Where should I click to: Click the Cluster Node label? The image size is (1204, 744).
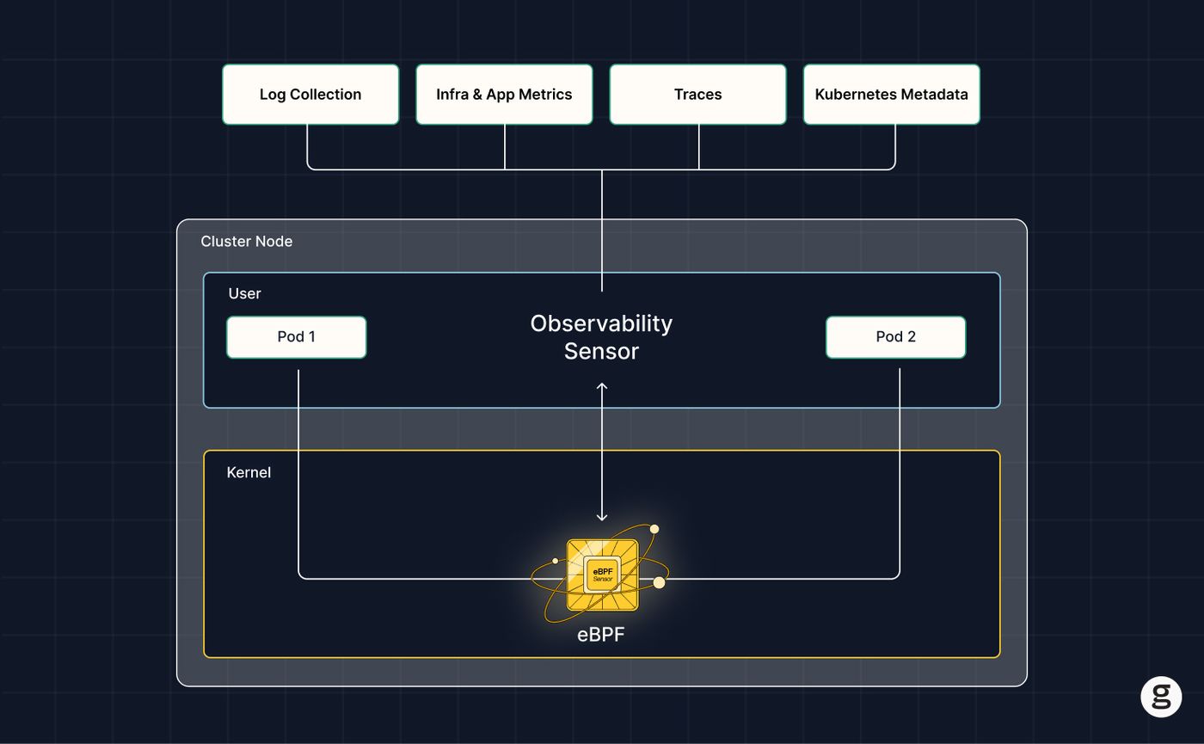(247, 242)
